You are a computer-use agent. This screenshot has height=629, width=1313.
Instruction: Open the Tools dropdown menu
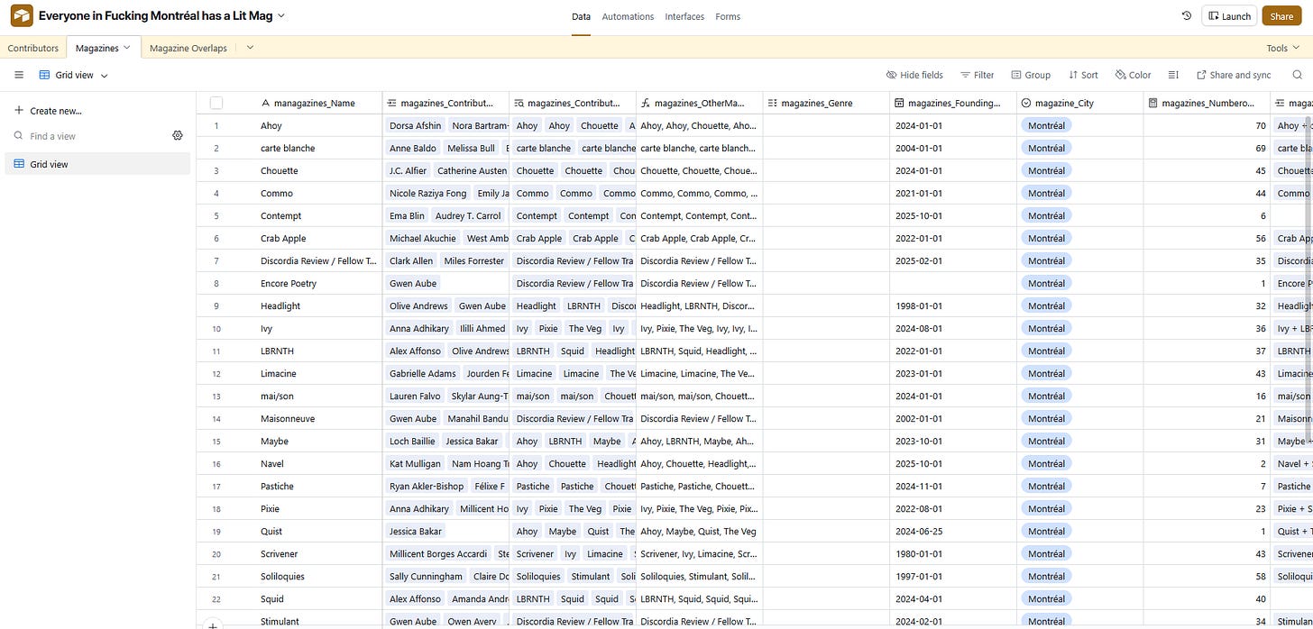1281,48
